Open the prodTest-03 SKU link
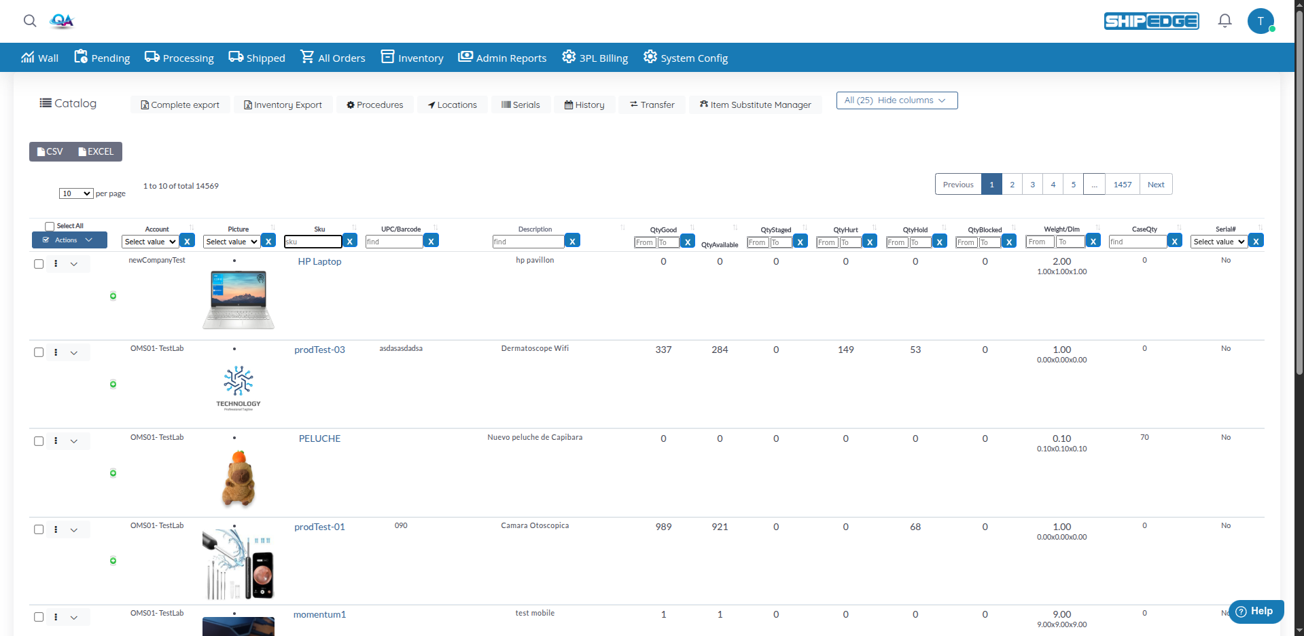The height and width of the screenshot is (636, 1304). coord(319,350)
